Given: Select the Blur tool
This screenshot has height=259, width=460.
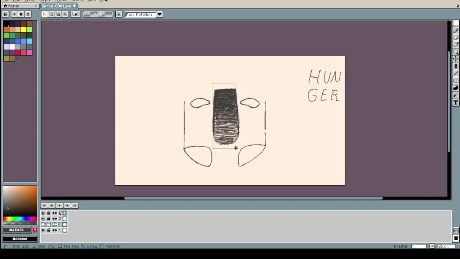Looking at the screenshot, I should [x=456, y=95].
